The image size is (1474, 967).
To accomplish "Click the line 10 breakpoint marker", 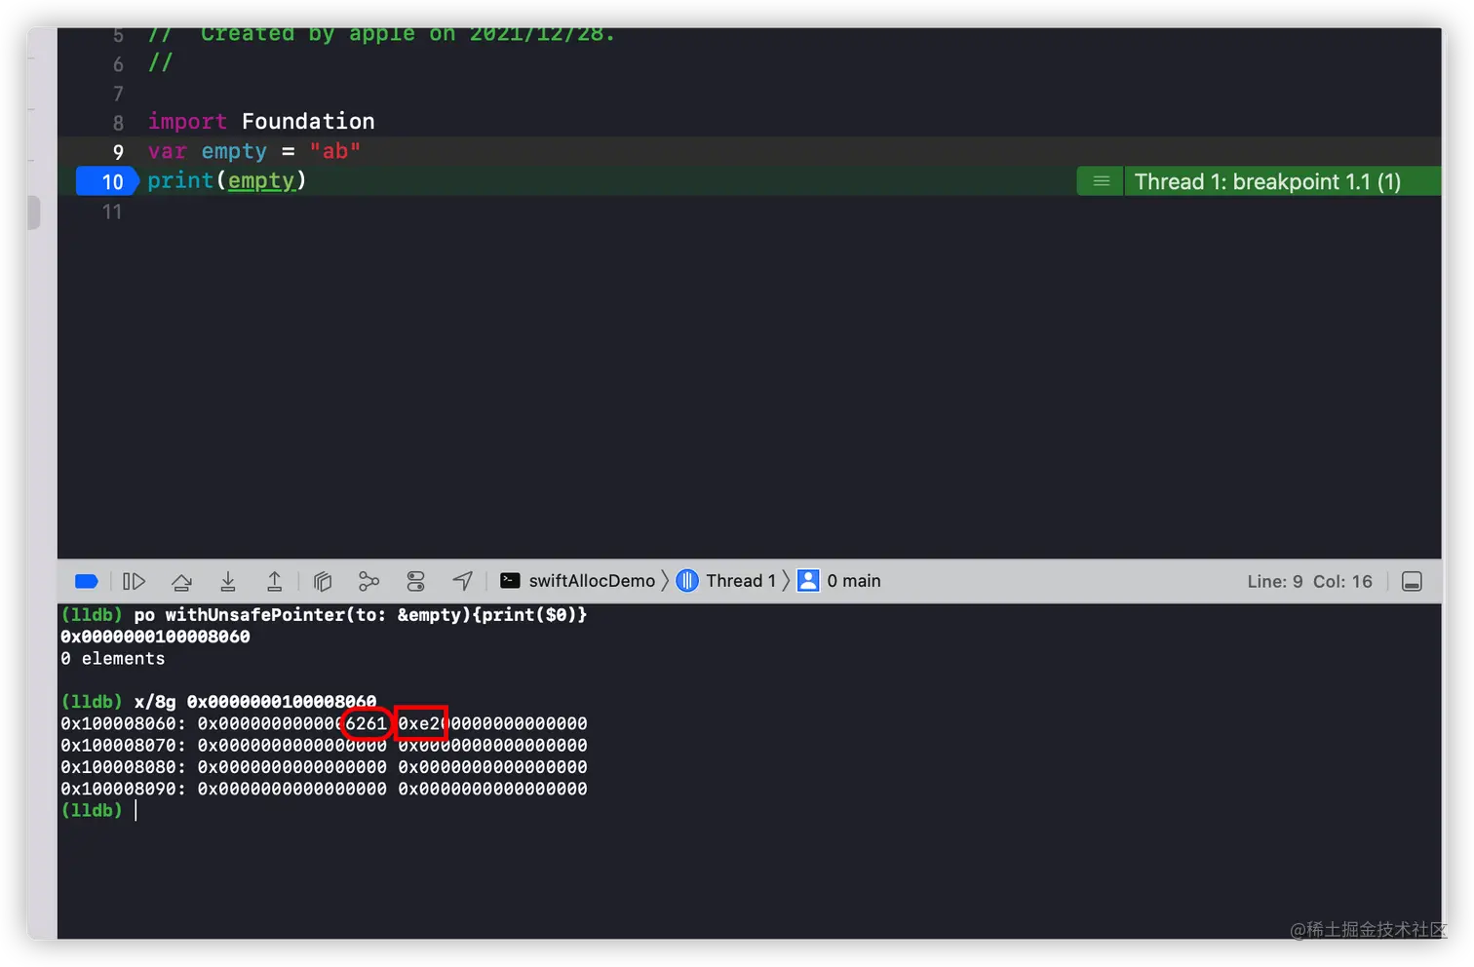I will click(x=111, y=181).
